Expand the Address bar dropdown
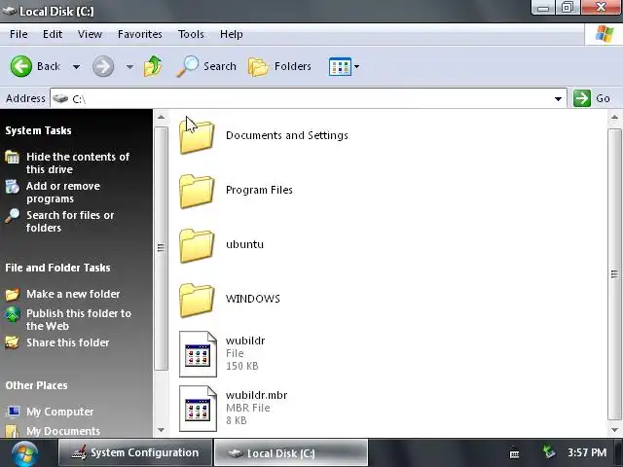623x467 pixels. 558,98
